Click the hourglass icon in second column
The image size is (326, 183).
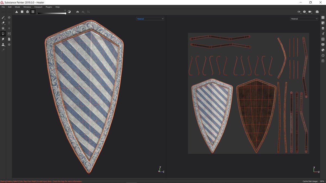pyautogui.click(x=9, y=23)
